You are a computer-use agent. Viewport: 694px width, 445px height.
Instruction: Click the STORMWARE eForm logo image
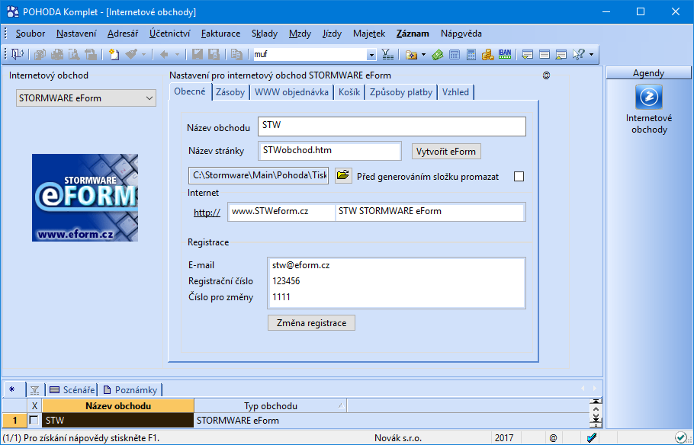(85, 197)
